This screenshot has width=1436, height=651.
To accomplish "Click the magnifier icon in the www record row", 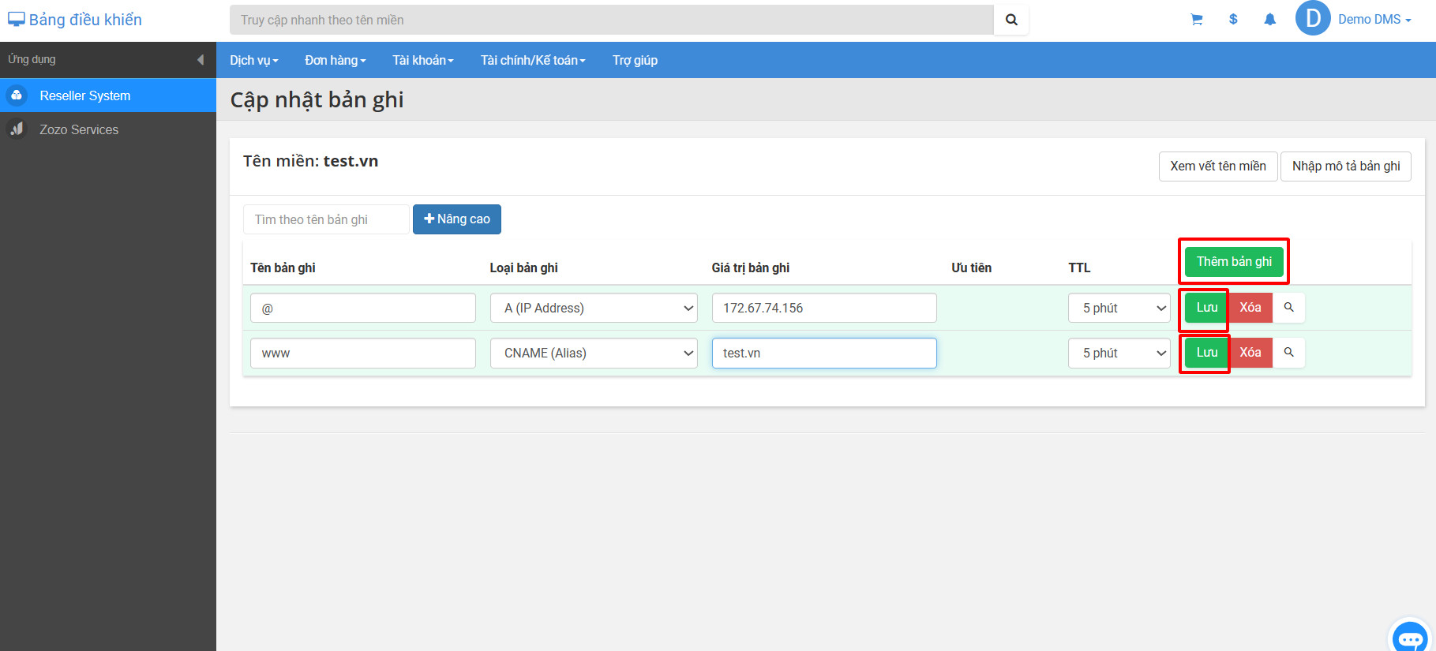I will pos(1288,353).
